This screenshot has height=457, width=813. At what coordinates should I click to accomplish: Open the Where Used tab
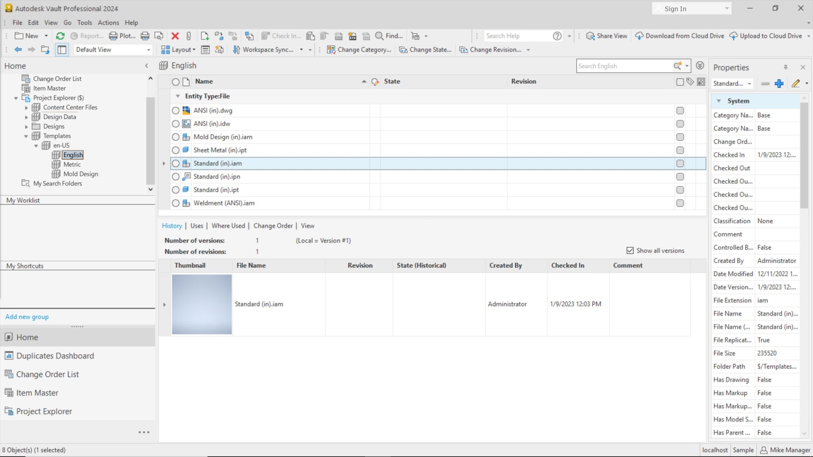pos(228,226)
